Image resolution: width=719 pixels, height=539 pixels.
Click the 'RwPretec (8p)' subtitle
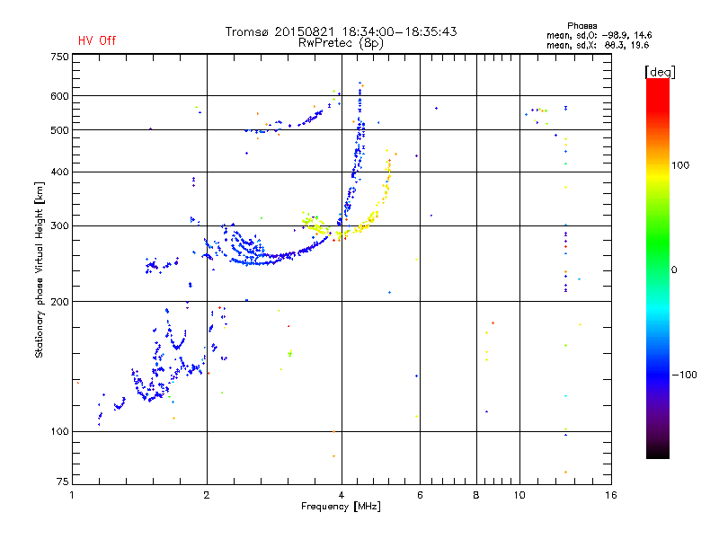pyautogui.click(x=341, y=43)
